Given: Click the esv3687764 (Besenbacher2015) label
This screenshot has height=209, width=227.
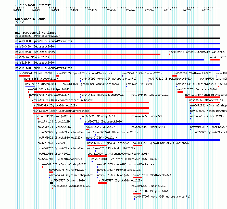Looking at the screenshot, I should coord(116,132).
